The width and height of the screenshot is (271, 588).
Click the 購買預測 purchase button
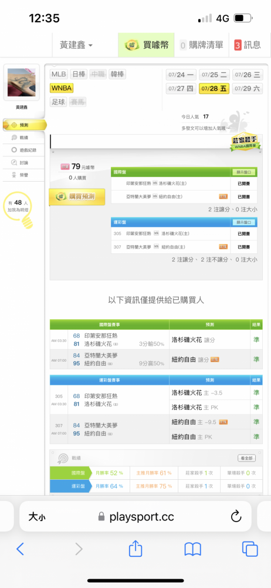click(x=77, y=197)
